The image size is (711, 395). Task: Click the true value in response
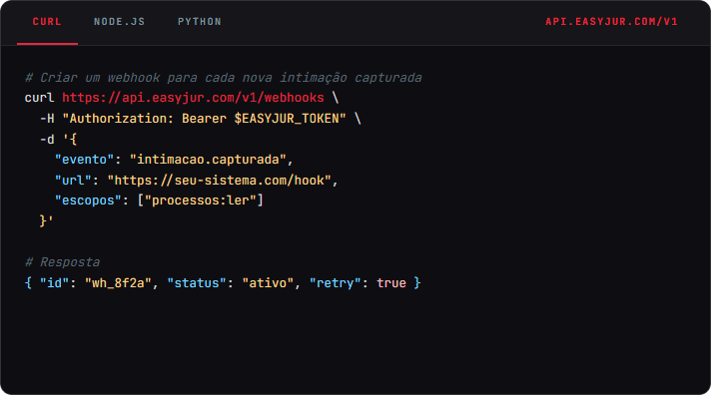(x=391, y=283)
